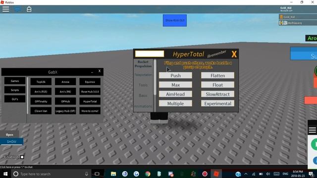This screenshot has height=178, width=317.
Task: Select the Roblox taskbar icon
Action: (x=216, y=174)
